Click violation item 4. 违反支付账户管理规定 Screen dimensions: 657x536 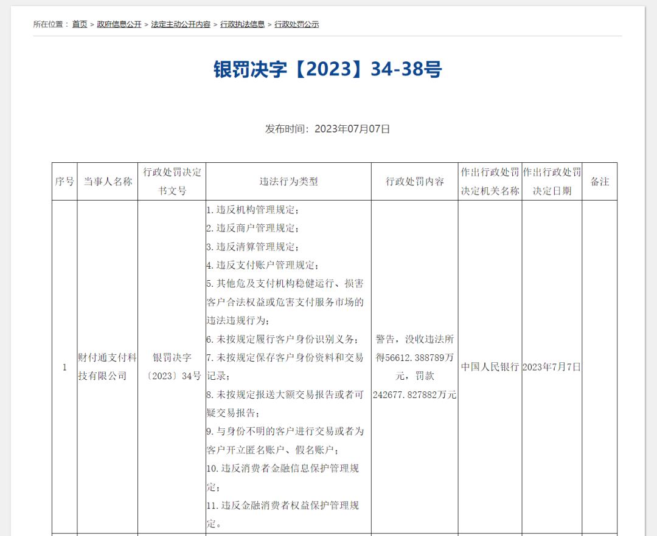263,266
